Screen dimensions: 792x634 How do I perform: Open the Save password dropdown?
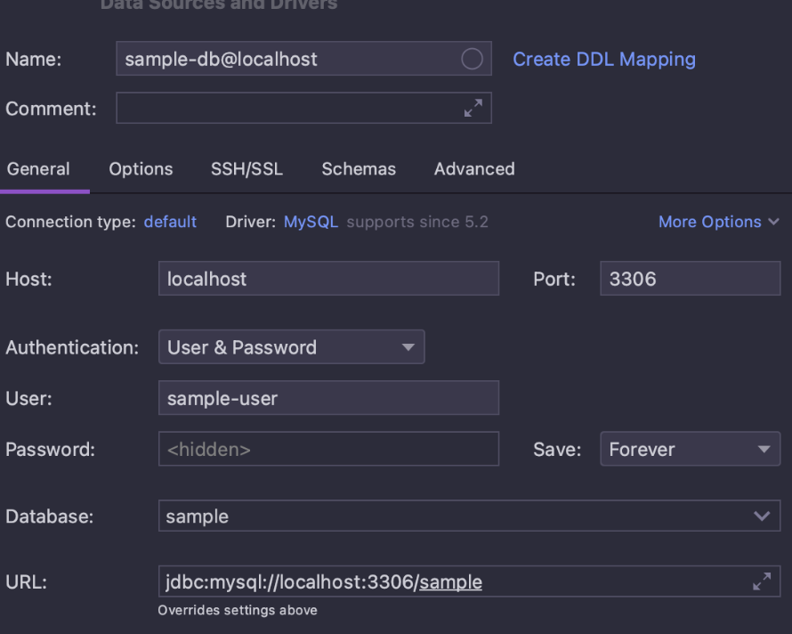[690, 449]
